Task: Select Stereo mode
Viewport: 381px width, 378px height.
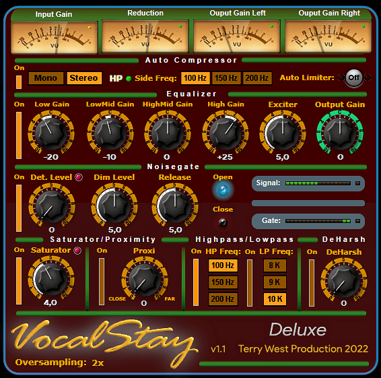Action: pos(84,78)
